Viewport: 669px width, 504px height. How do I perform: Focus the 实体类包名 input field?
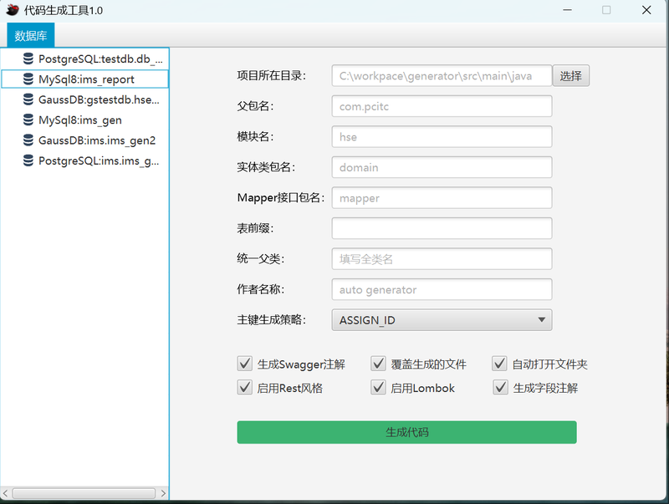point(442,167)
